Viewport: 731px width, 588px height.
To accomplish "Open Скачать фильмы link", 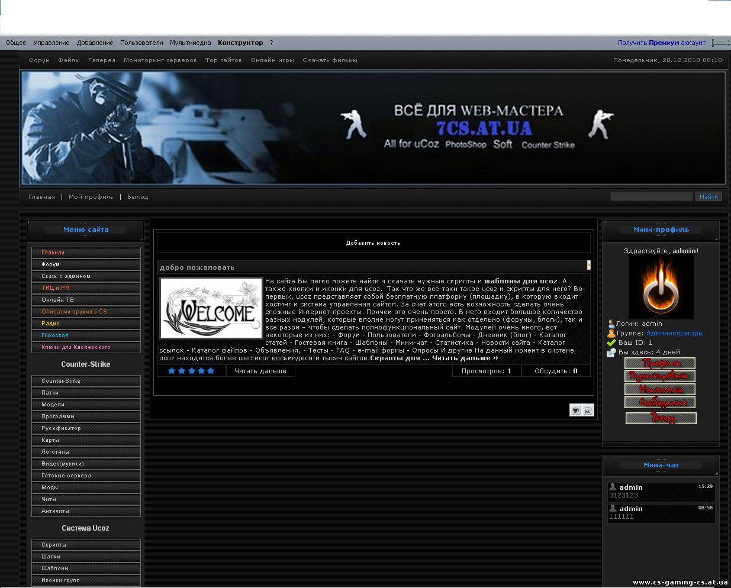I will [x=330, y=60].
